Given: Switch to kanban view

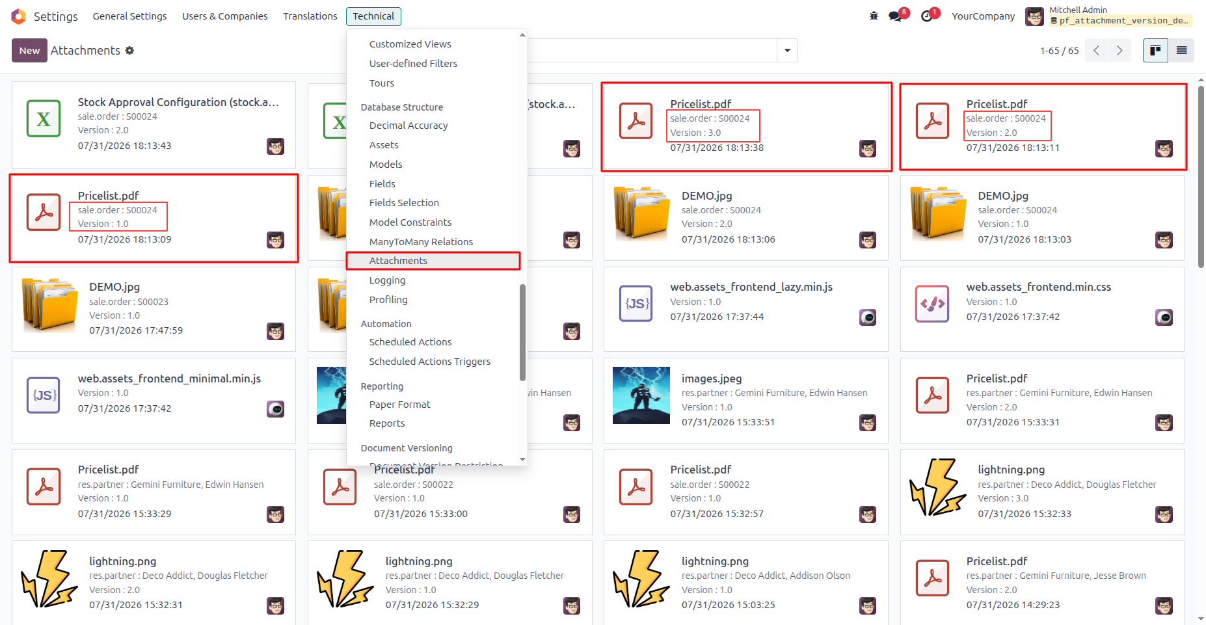Looking at the screenshot, I should [x=1155, y=50].
